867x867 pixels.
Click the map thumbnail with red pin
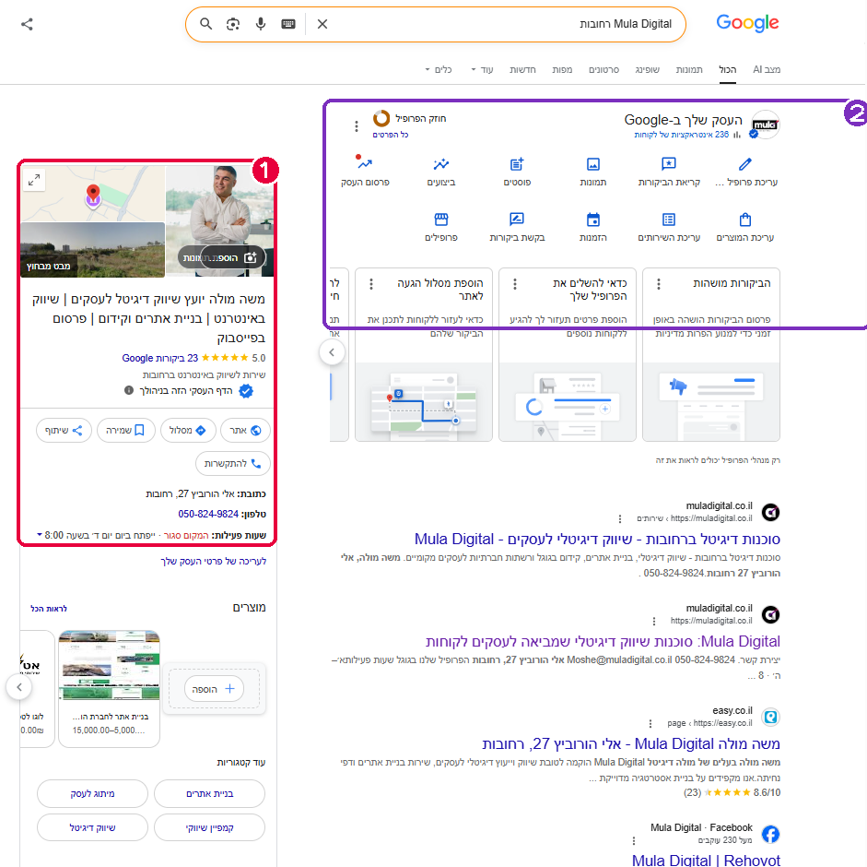coord(92,194)
